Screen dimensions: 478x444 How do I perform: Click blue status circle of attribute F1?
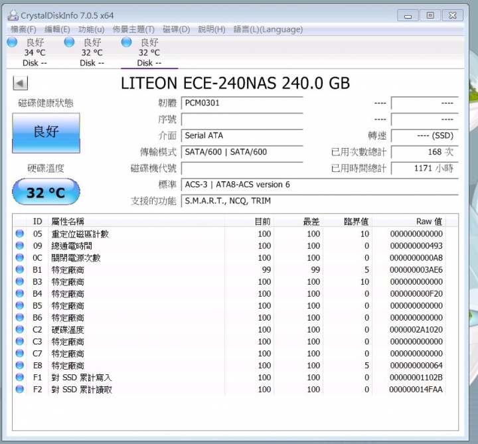19,377
